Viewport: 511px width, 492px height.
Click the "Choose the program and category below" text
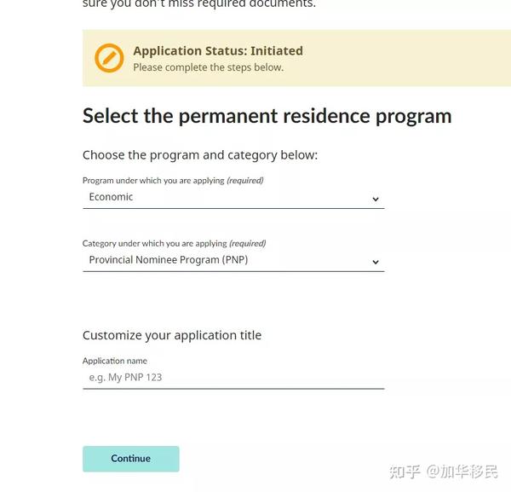click(199, 155)
